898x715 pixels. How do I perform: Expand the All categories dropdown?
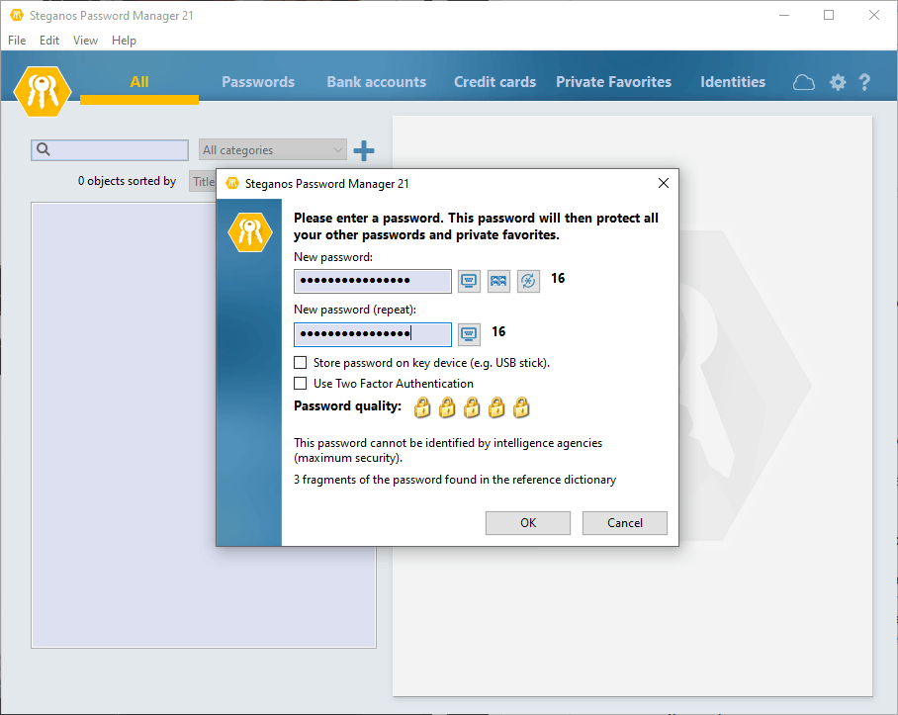(273, 150)
